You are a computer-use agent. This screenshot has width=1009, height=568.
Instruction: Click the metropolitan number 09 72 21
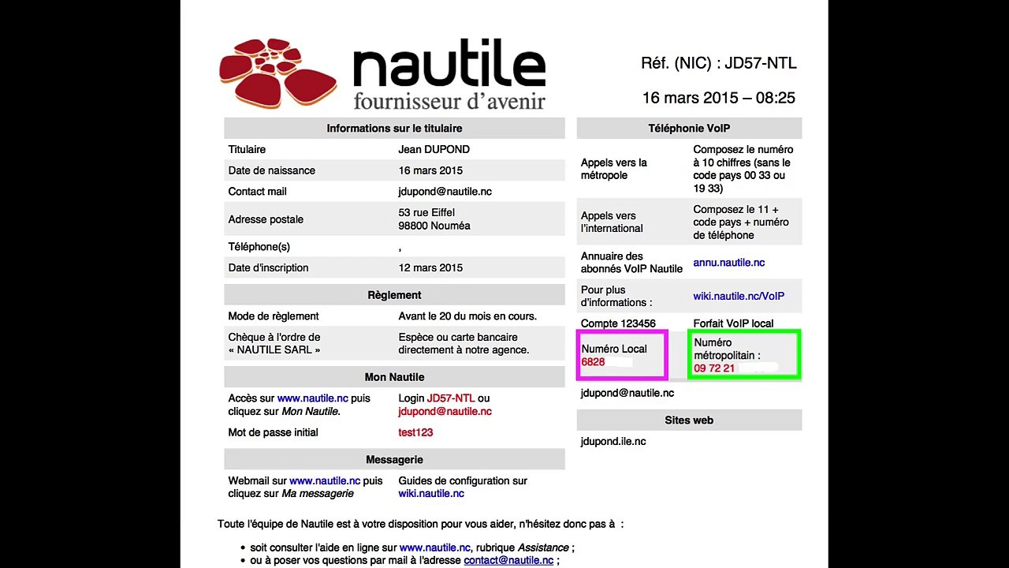coord(714,368)
